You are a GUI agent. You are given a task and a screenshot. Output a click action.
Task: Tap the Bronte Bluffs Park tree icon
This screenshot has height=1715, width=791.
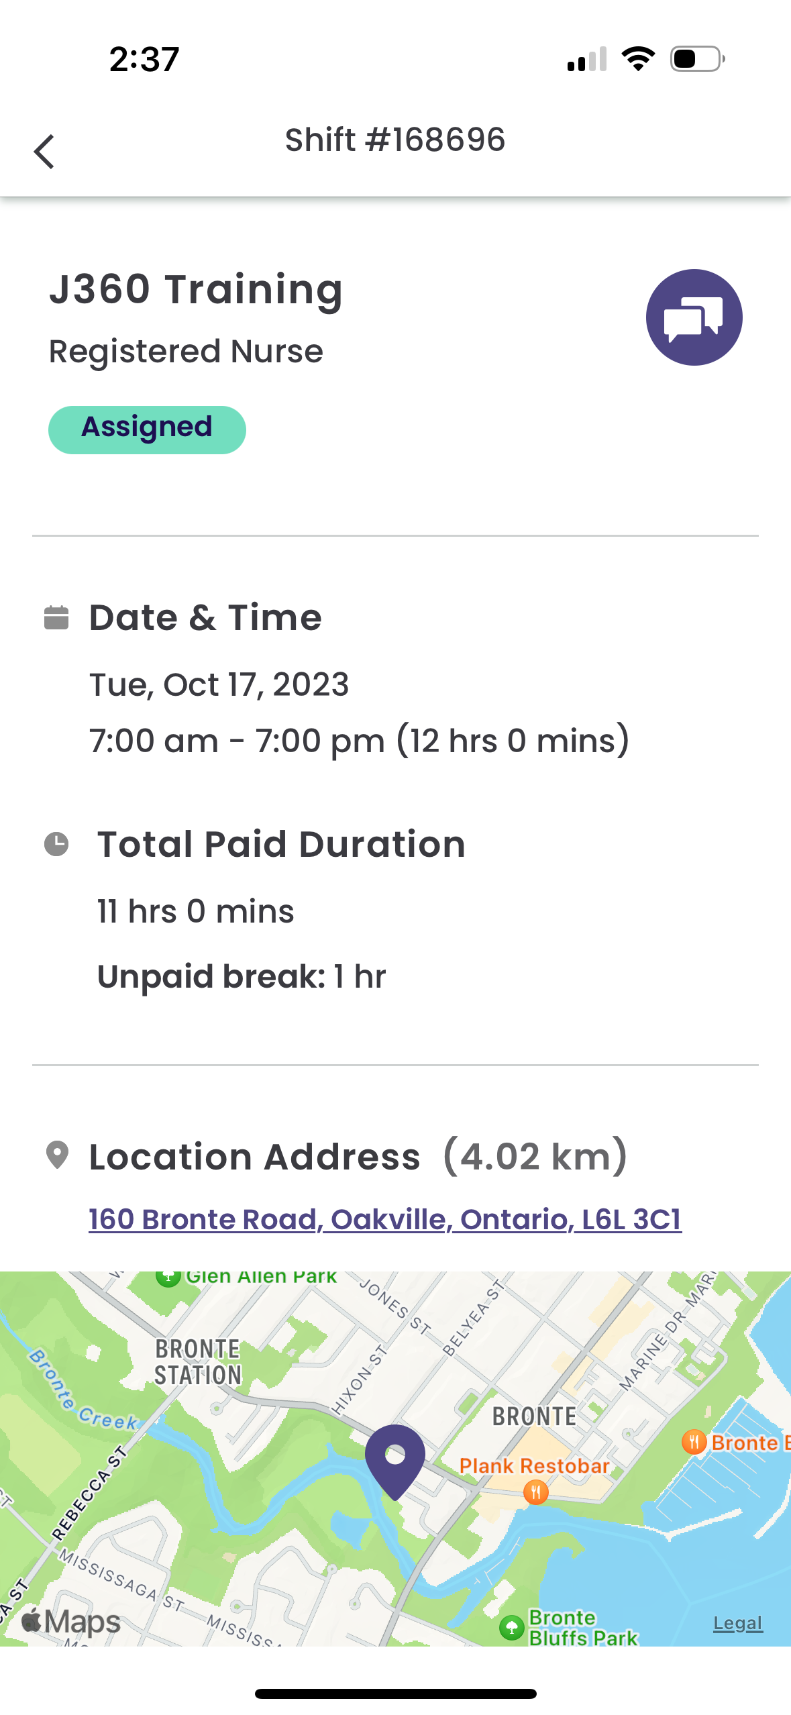coord(512,1626)
